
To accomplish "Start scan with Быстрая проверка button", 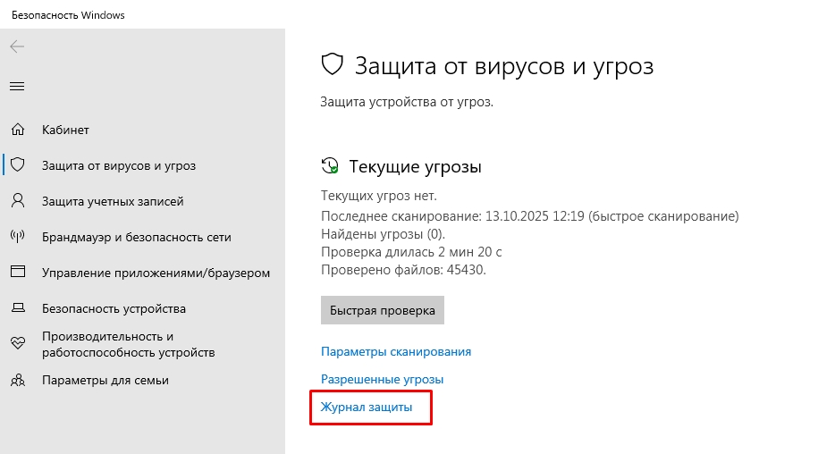I will (382, 310).
